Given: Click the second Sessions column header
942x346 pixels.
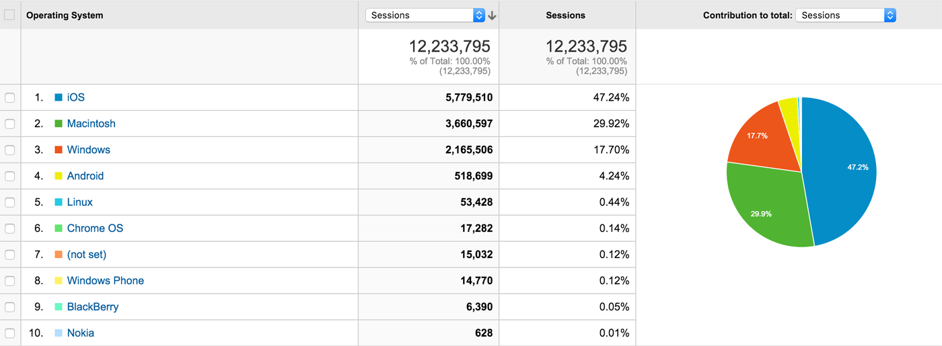Looking at the screenshot, I should [565, 15].
